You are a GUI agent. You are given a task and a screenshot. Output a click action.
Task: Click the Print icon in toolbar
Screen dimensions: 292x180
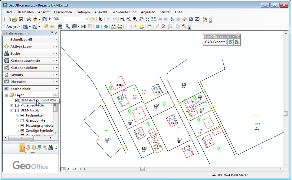(29, 19)
